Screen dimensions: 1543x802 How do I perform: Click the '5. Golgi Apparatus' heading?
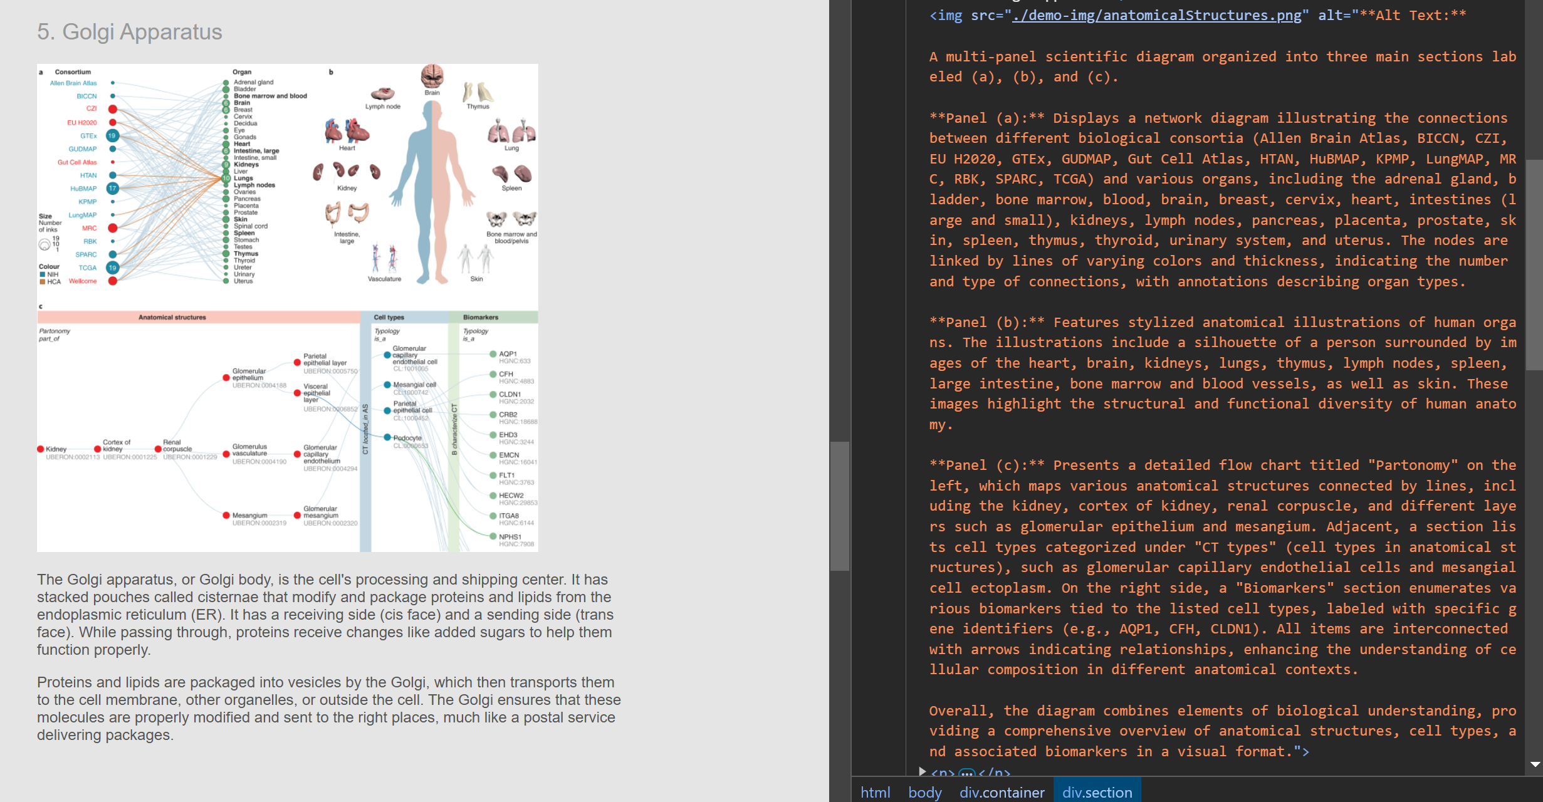pos(129,31)
